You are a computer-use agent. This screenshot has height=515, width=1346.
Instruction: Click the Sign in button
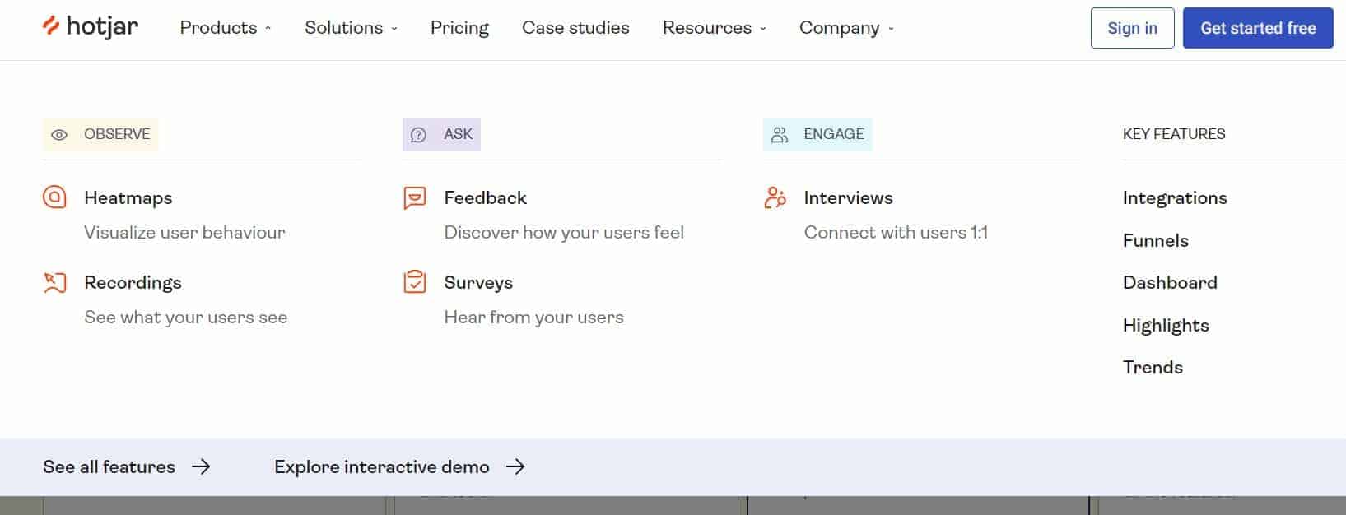click(x=1133, y=28)
